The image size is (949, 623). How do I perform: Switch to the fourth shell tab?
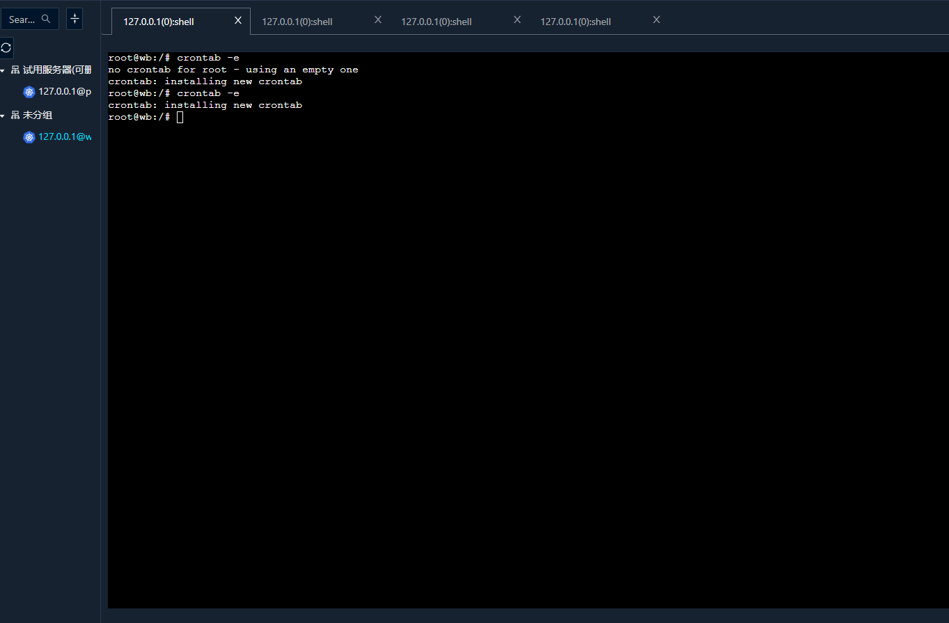pyautogui.click(x=575, y=21)
